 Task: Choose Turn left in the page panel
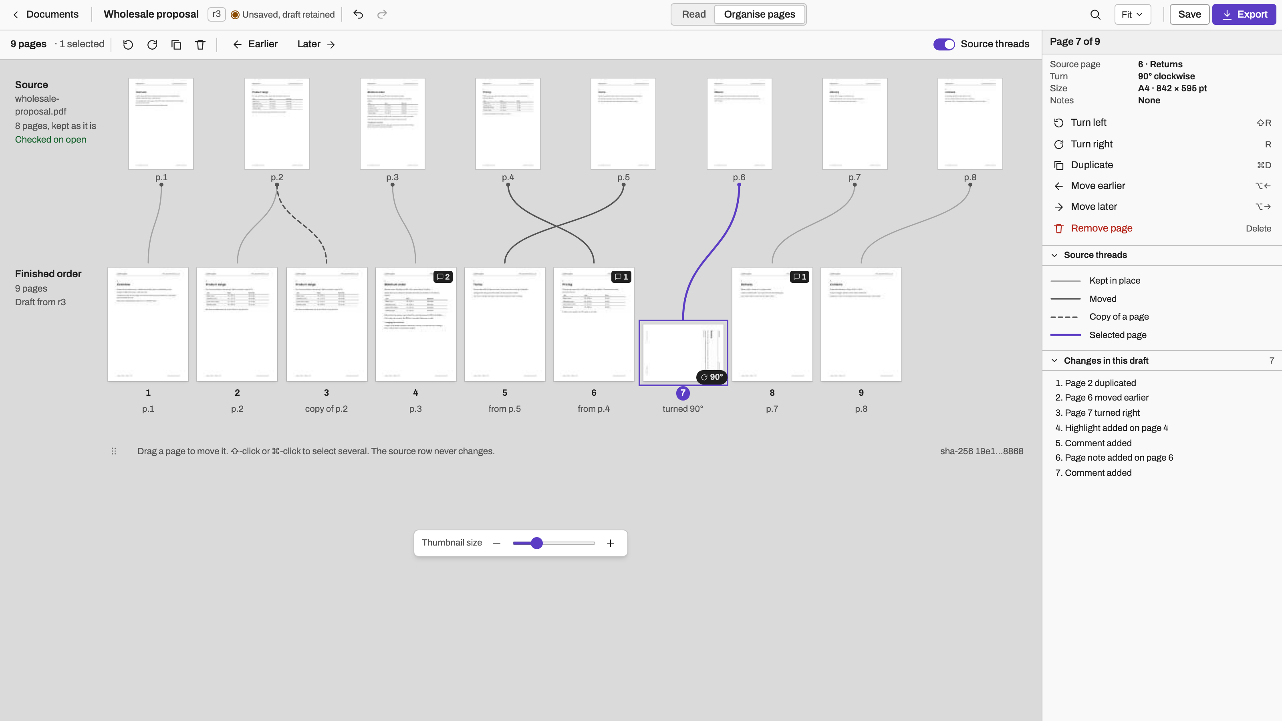coord(1161,123)
